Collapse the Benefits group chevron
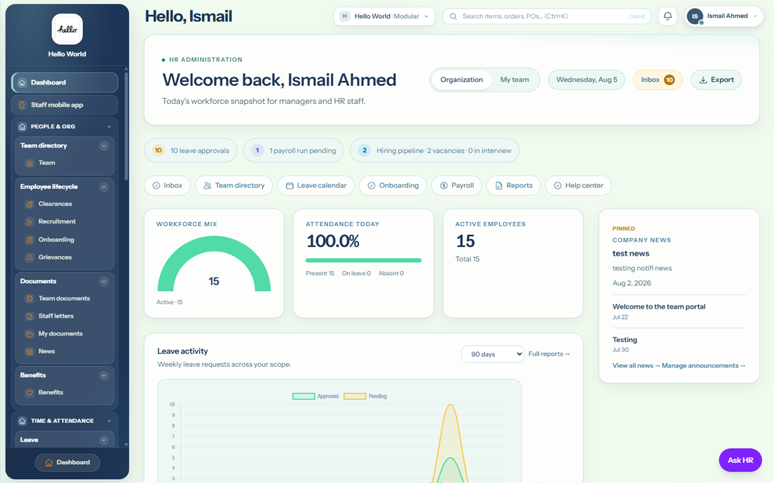This screenshot has height=483, width=774. [103, 376]
